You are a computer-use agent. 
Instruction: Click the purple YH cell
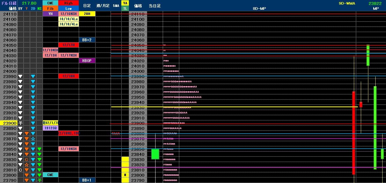coord(50,14)
